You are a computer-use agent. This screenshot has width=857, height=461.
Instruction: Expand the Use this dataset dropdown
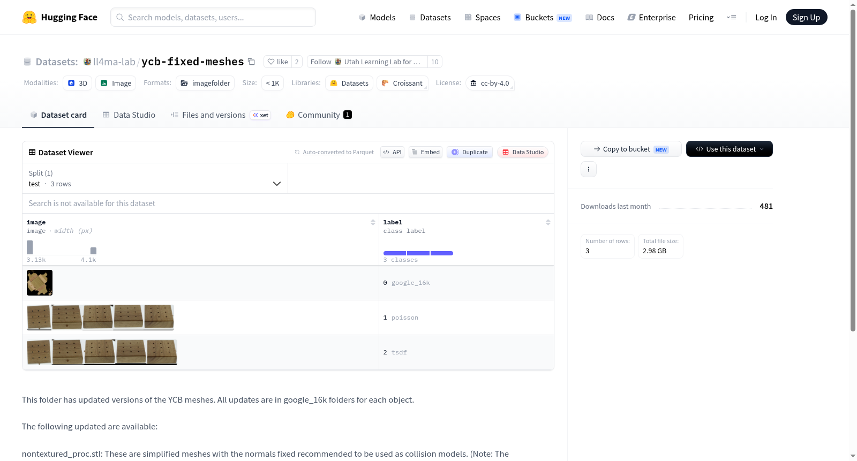(730, 149)
